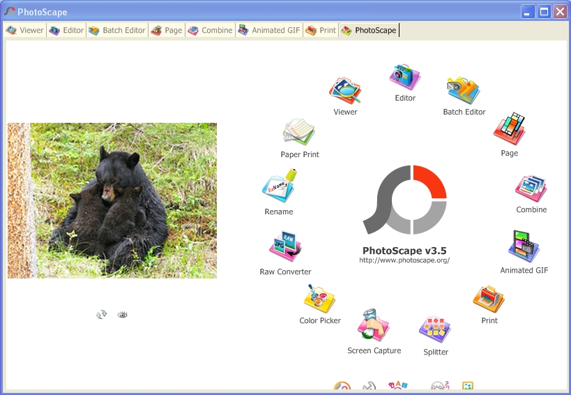
Task: Click the black bear photo thumbnail
Action: [112, 200]
